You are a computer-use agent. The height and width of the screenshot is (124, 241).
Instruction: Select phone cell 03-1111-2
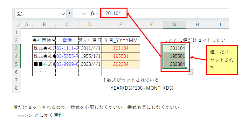click(x=67, y=48)
